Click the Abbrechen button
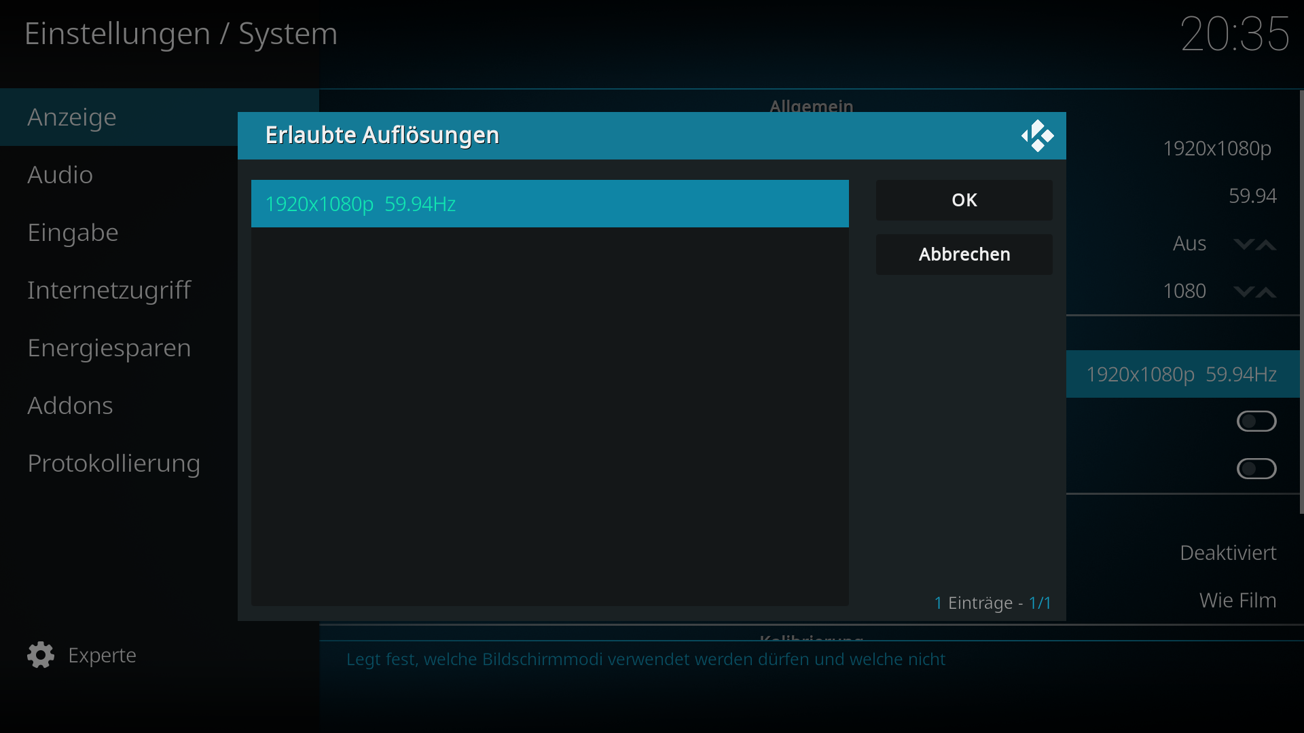1304x733 pixels. coord(964,255)
